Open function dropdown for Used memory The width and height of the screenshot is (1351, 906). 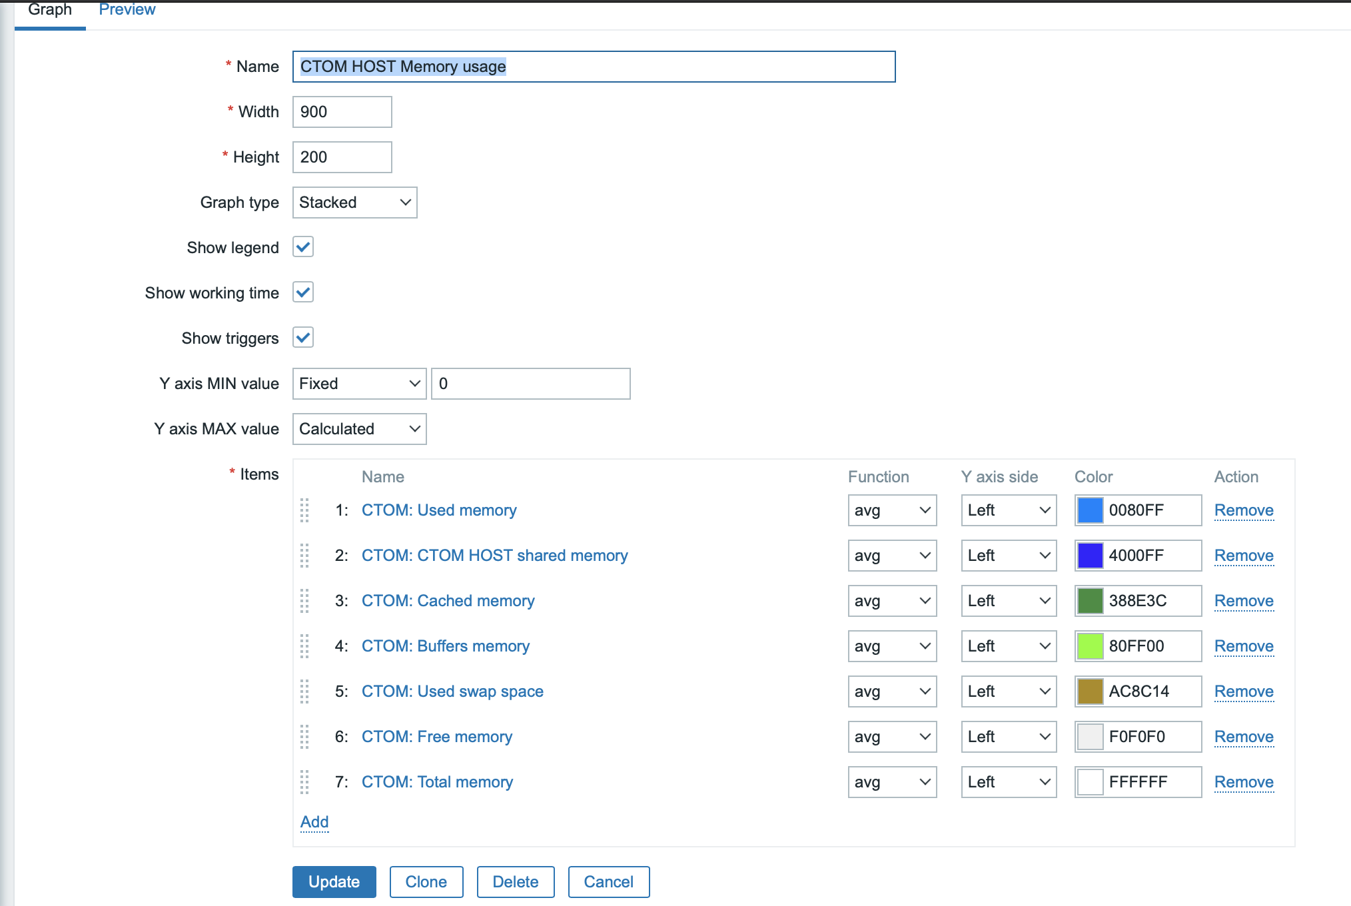[891, 510]
